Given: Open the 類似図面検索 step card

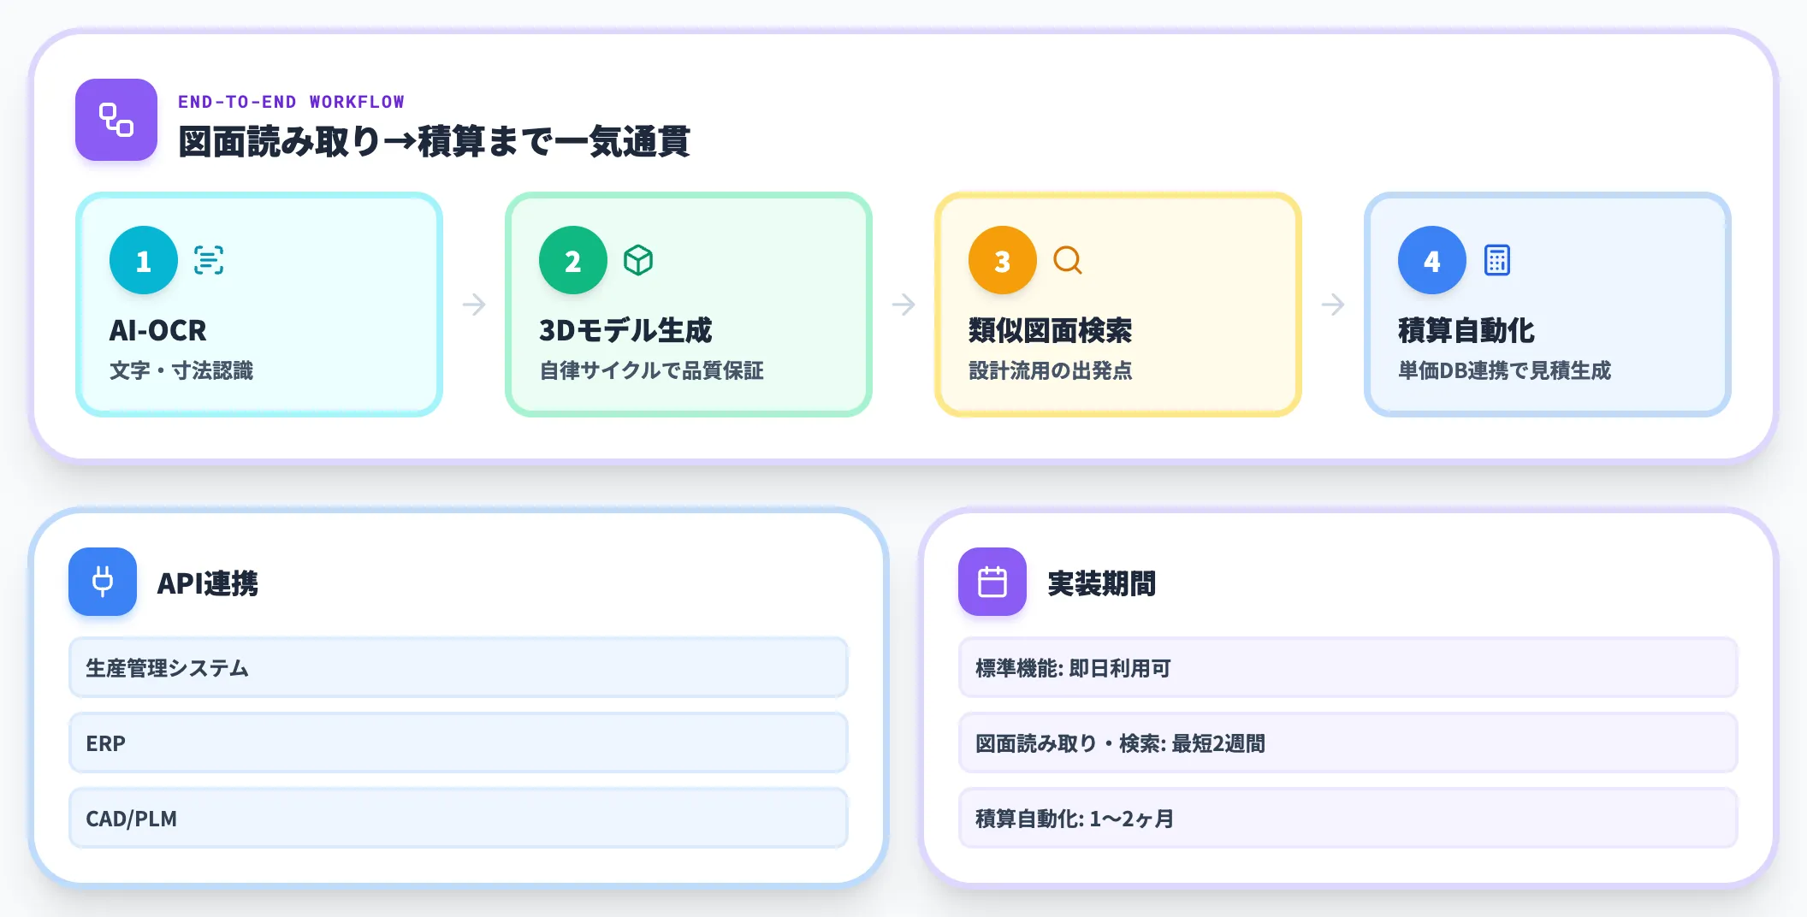Looking at the screenshot, I should click(x=1118, y=305).
